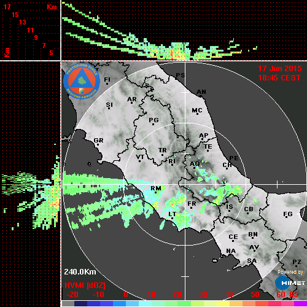Click the FI city label
The height and width of the screenshot is (307, 307).
click(x=107, y=79)
